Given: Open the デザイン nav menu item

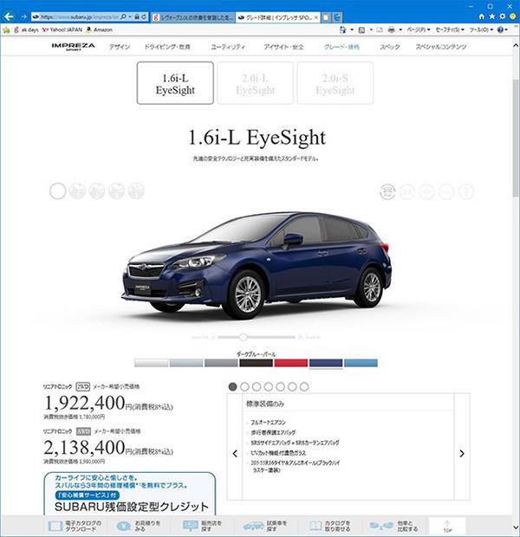Looking at the screenshot, I should (120, 47).
